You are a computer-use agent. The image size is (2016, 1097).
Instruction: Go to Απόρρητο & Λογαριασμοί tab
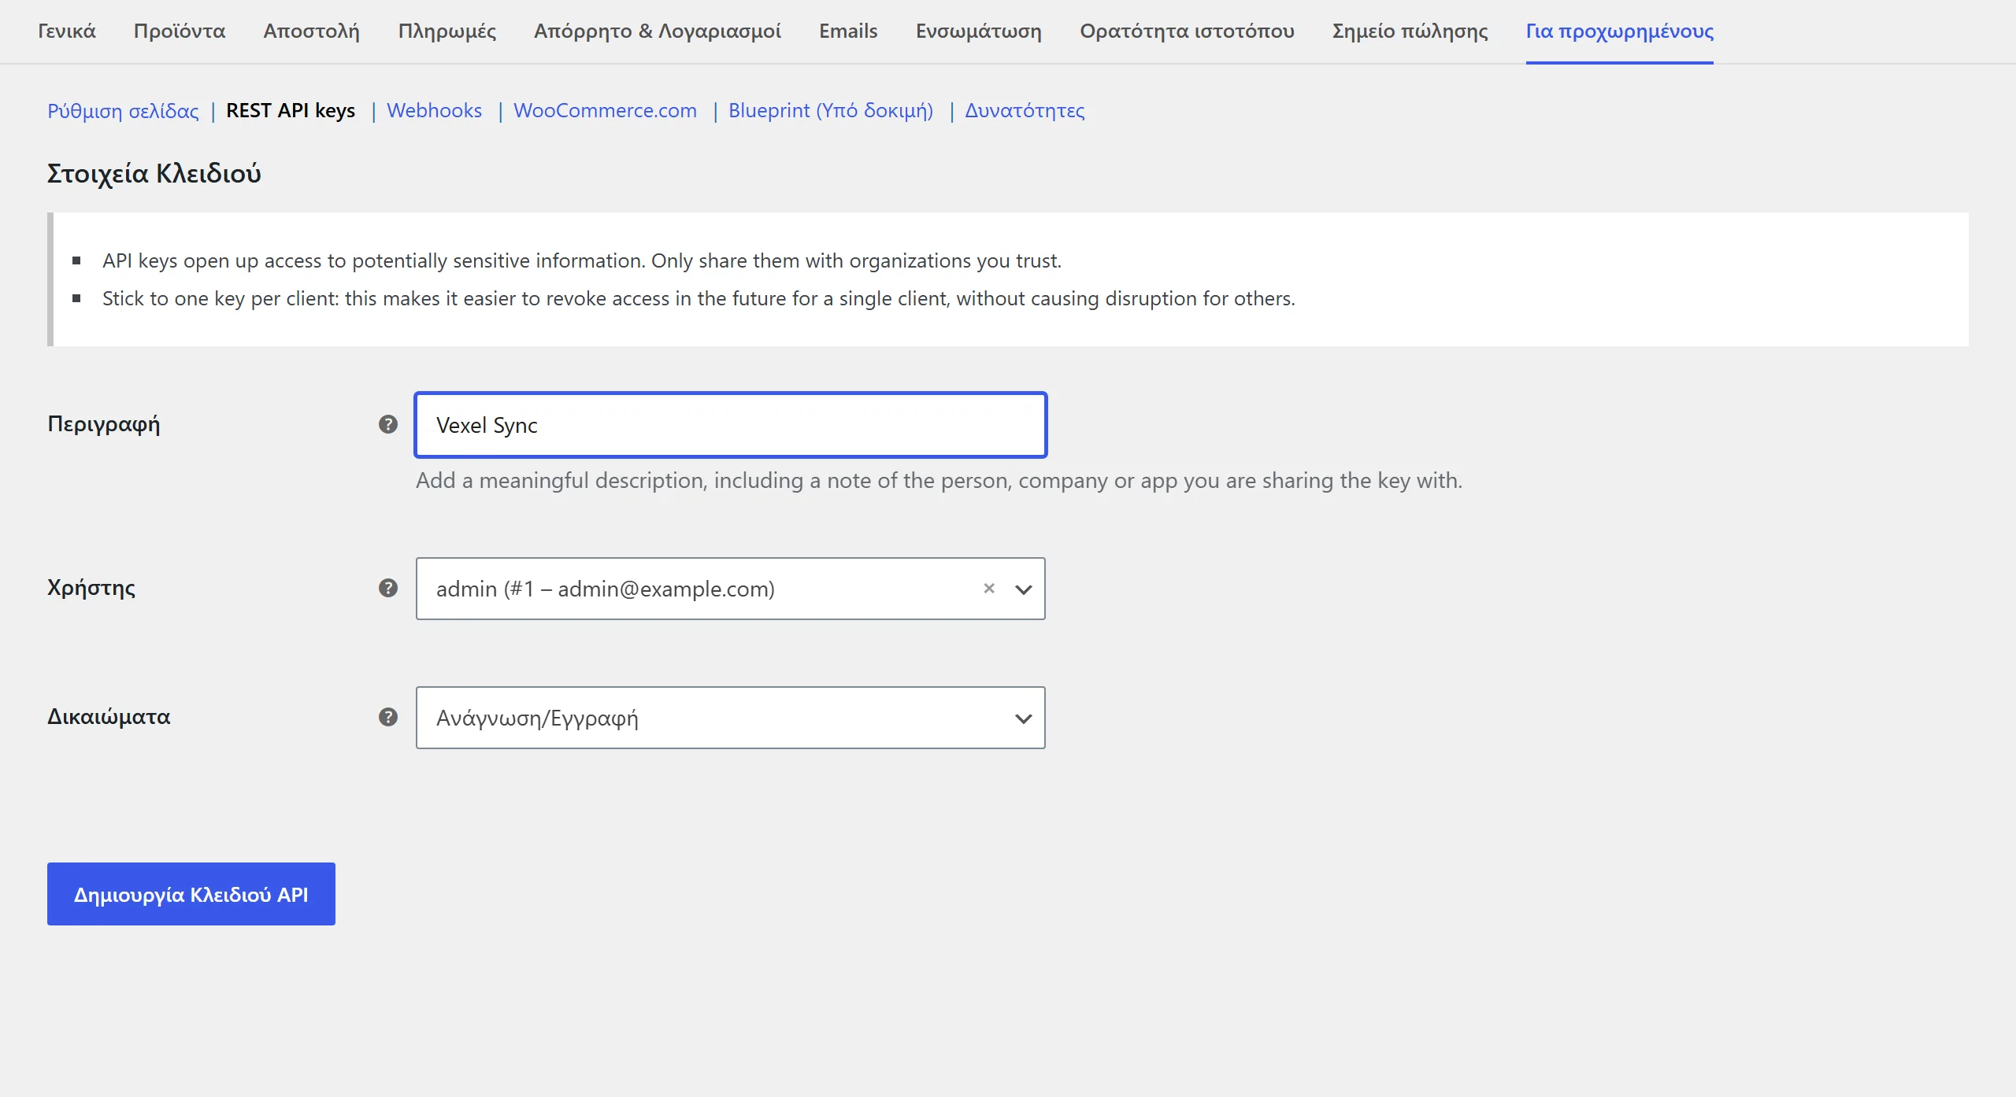[657, 31]
